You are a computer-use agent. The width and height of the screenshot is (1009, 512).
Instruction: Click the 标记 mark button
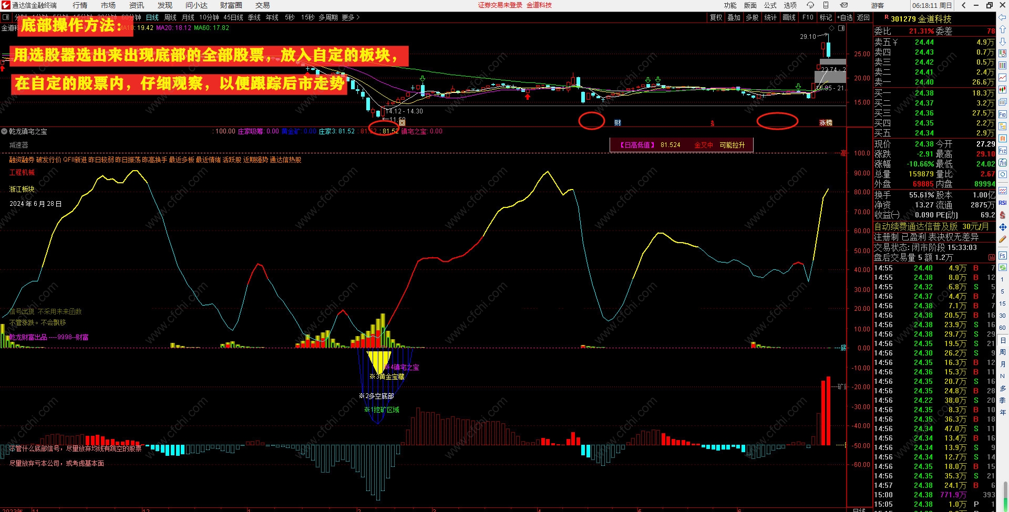(826, 17)
